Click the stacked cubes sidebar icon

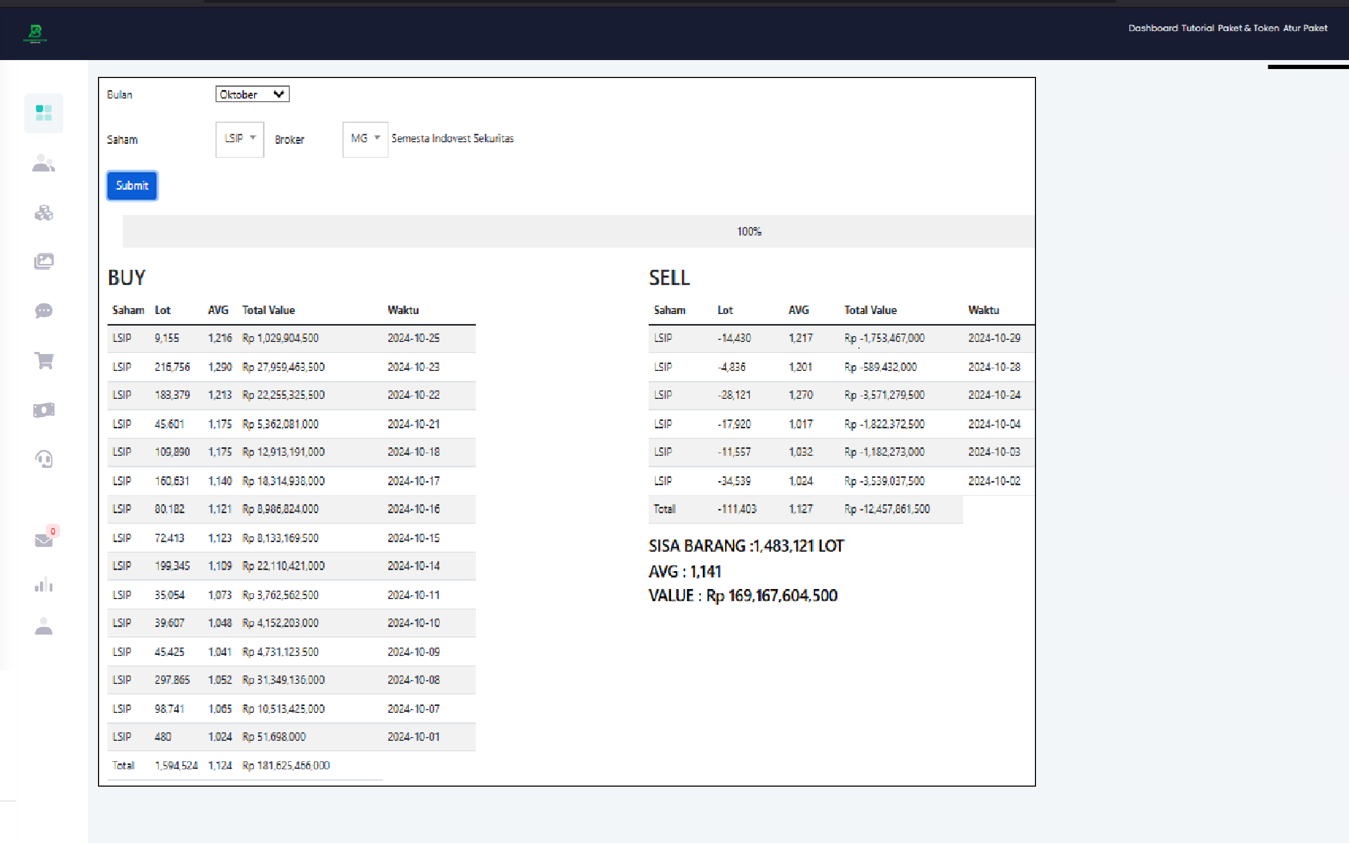point(44,213)
